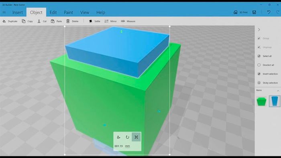
Task: Click the Delete trash icon
Action: [68, 21]
